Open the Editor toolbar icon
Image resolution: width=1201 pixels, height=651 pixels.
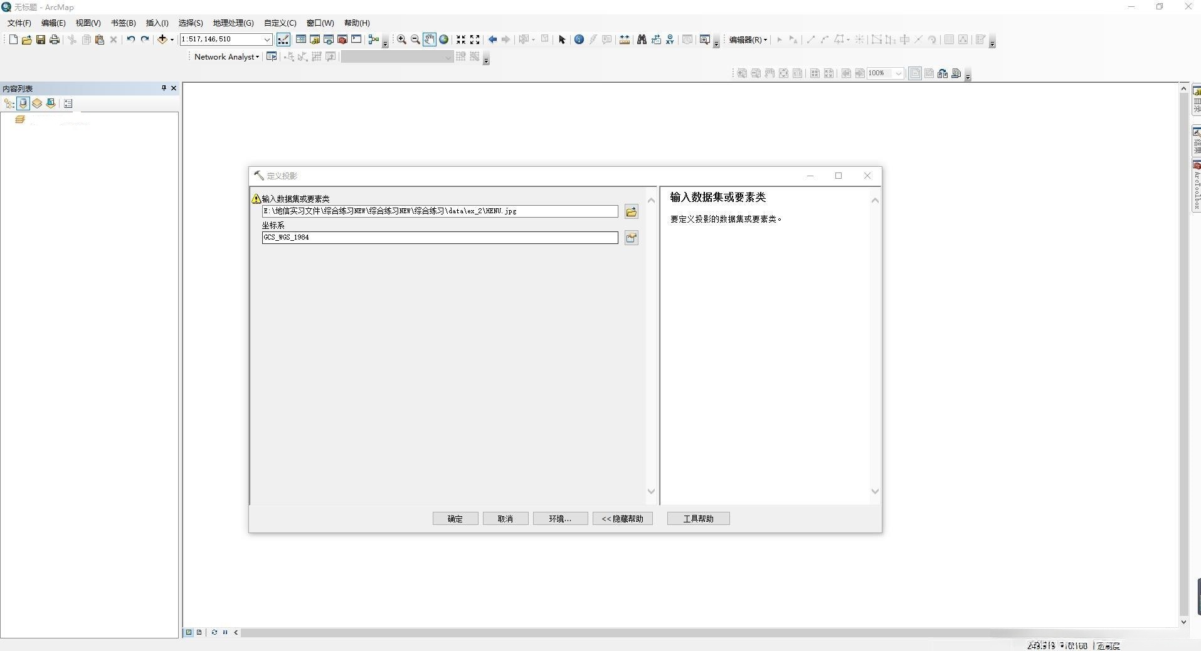(x=283, y=40)
